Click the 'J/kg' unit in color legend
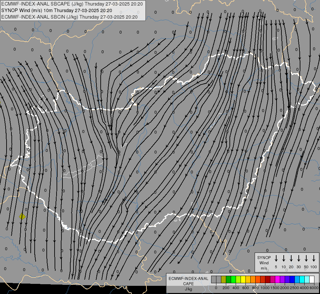Screen dimensions: 320x294 [x=188, y=289]
